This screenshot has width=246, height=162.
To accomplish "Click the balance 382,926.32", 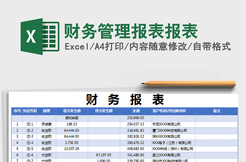I will [136, 136].
